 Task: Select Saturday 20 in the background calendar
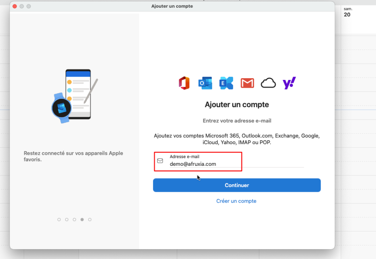click(347, 14)
